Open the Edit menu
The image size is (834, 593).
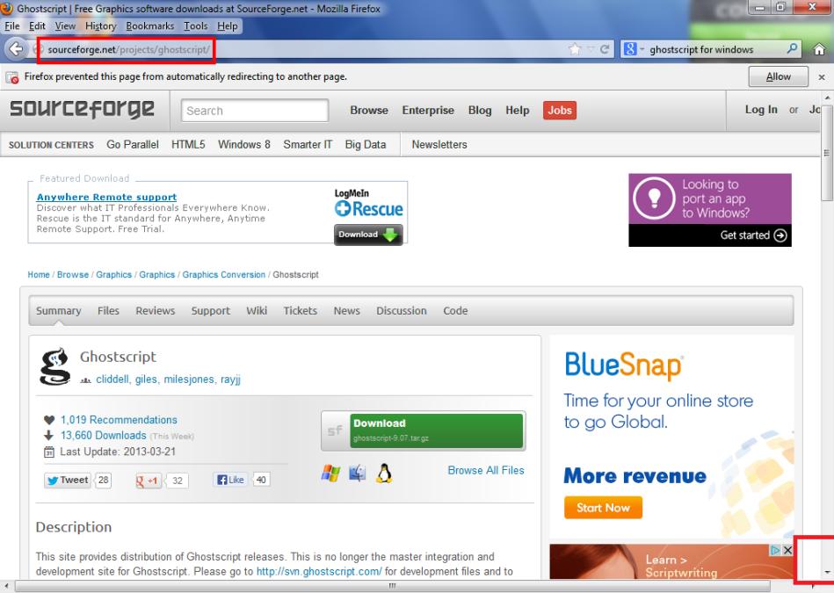[x=37, y=26]
